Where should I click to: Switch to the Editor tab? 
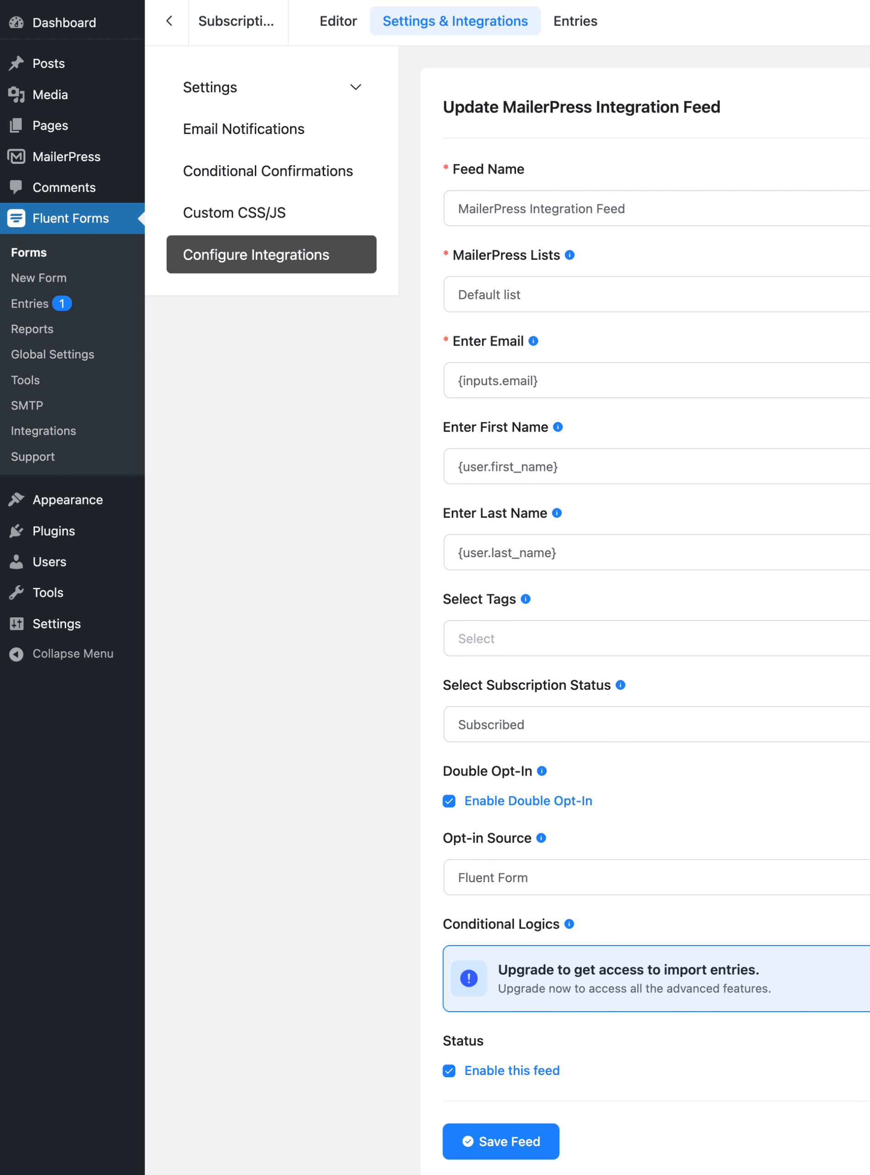click(x=337, y=21)
